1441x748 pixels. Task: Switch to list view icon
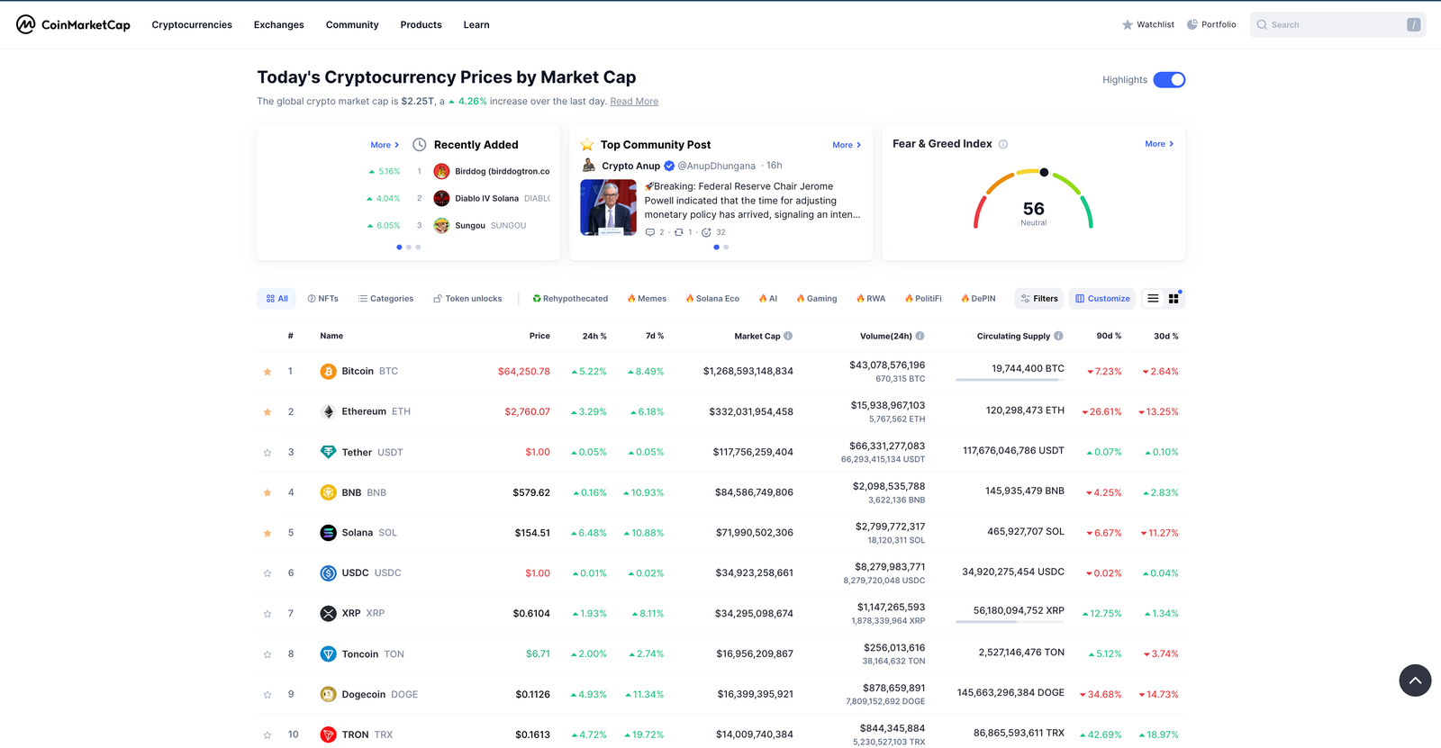1153,299
